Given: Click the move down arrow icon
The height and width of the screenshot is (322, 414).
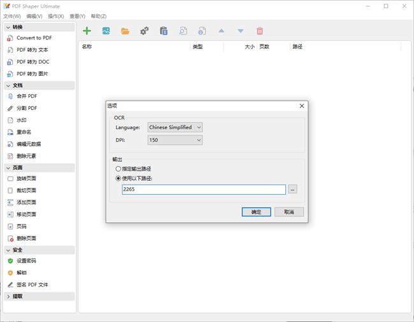Looking at the screenshot, I should tap(240, 31).
